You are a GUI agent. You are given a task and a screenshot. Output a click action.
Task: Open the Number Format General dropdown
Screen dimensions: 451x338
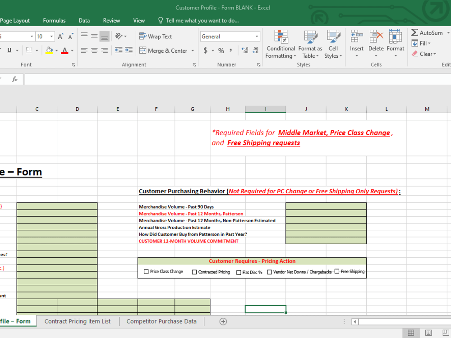257,37
